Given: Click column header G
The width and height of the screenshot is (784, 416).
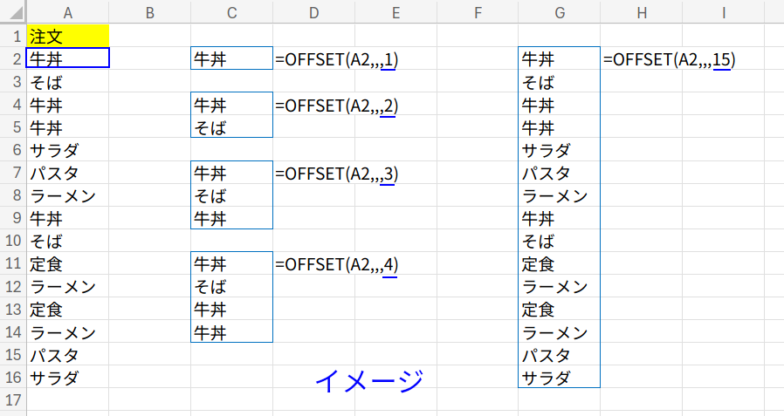Looking at the screenshot, I should (x=559, y=12).
